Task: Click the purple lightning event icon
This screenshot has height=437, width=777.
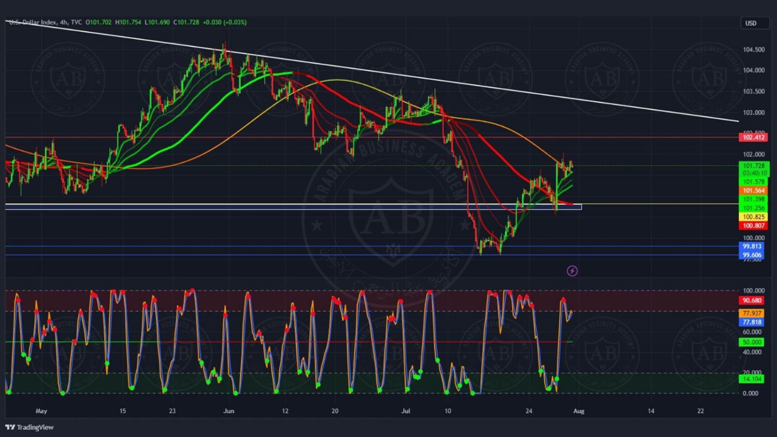Action: point(572,271)
